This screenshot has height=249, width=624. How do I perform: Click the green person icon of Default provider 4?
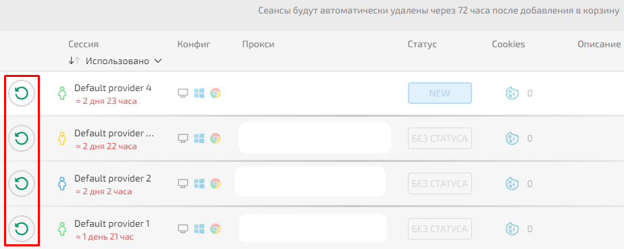[61, 94]
